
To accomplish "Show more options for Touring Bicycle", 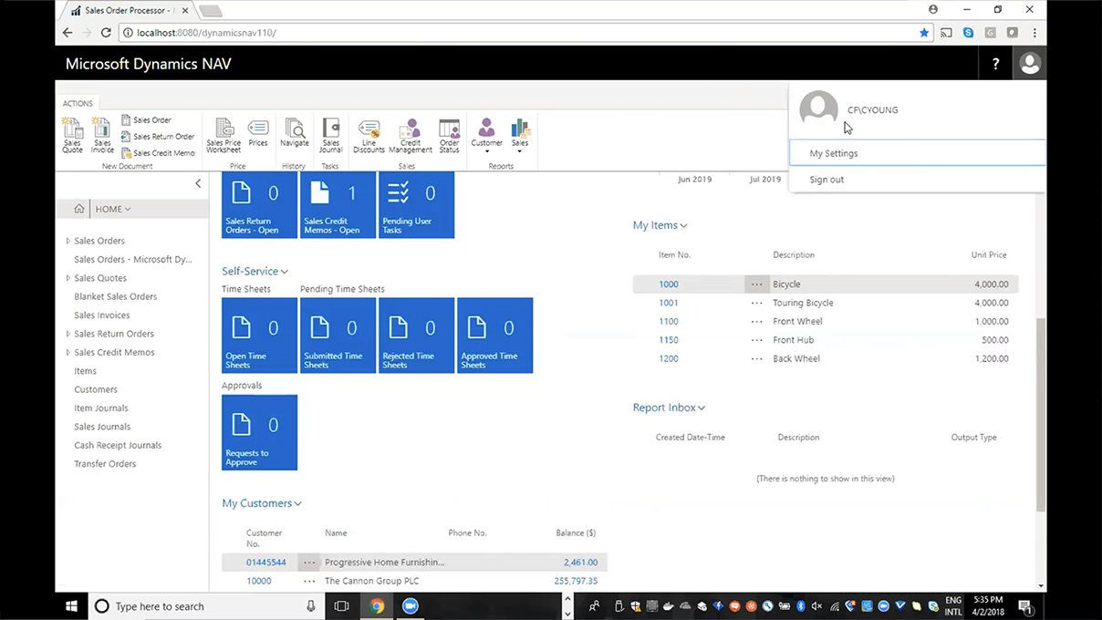I will [757, 303].
